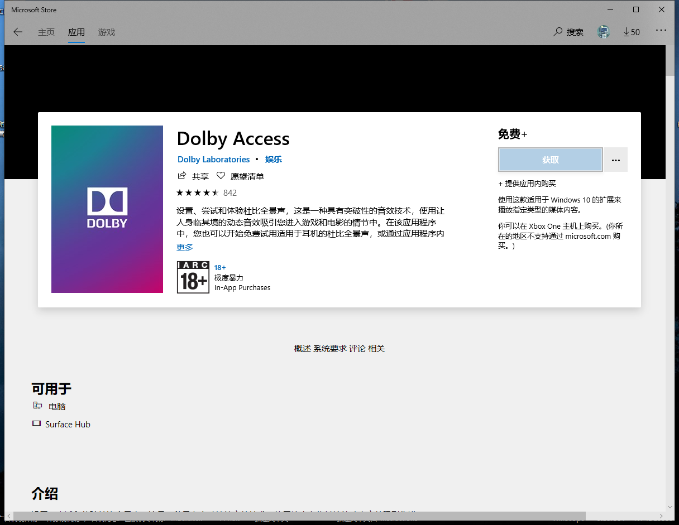The image size is (679, 525).
Task: Open the 主页 tab
Action: click(x=46, y=32)
